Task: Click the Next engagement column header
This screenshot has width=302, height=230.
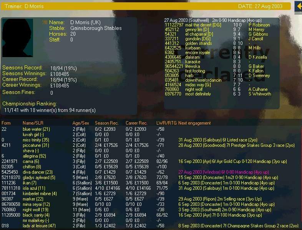Action: pyautogui.click(x=194, y=123)
